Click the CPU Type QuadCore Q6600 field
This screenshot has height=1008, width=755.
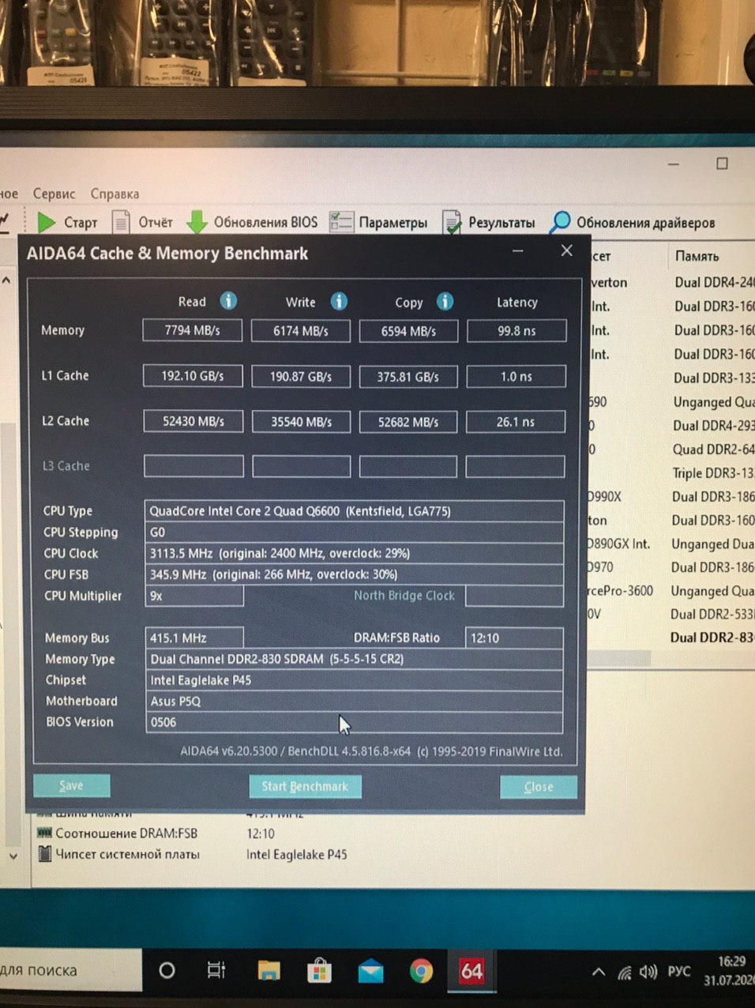[x=355, y=511]
